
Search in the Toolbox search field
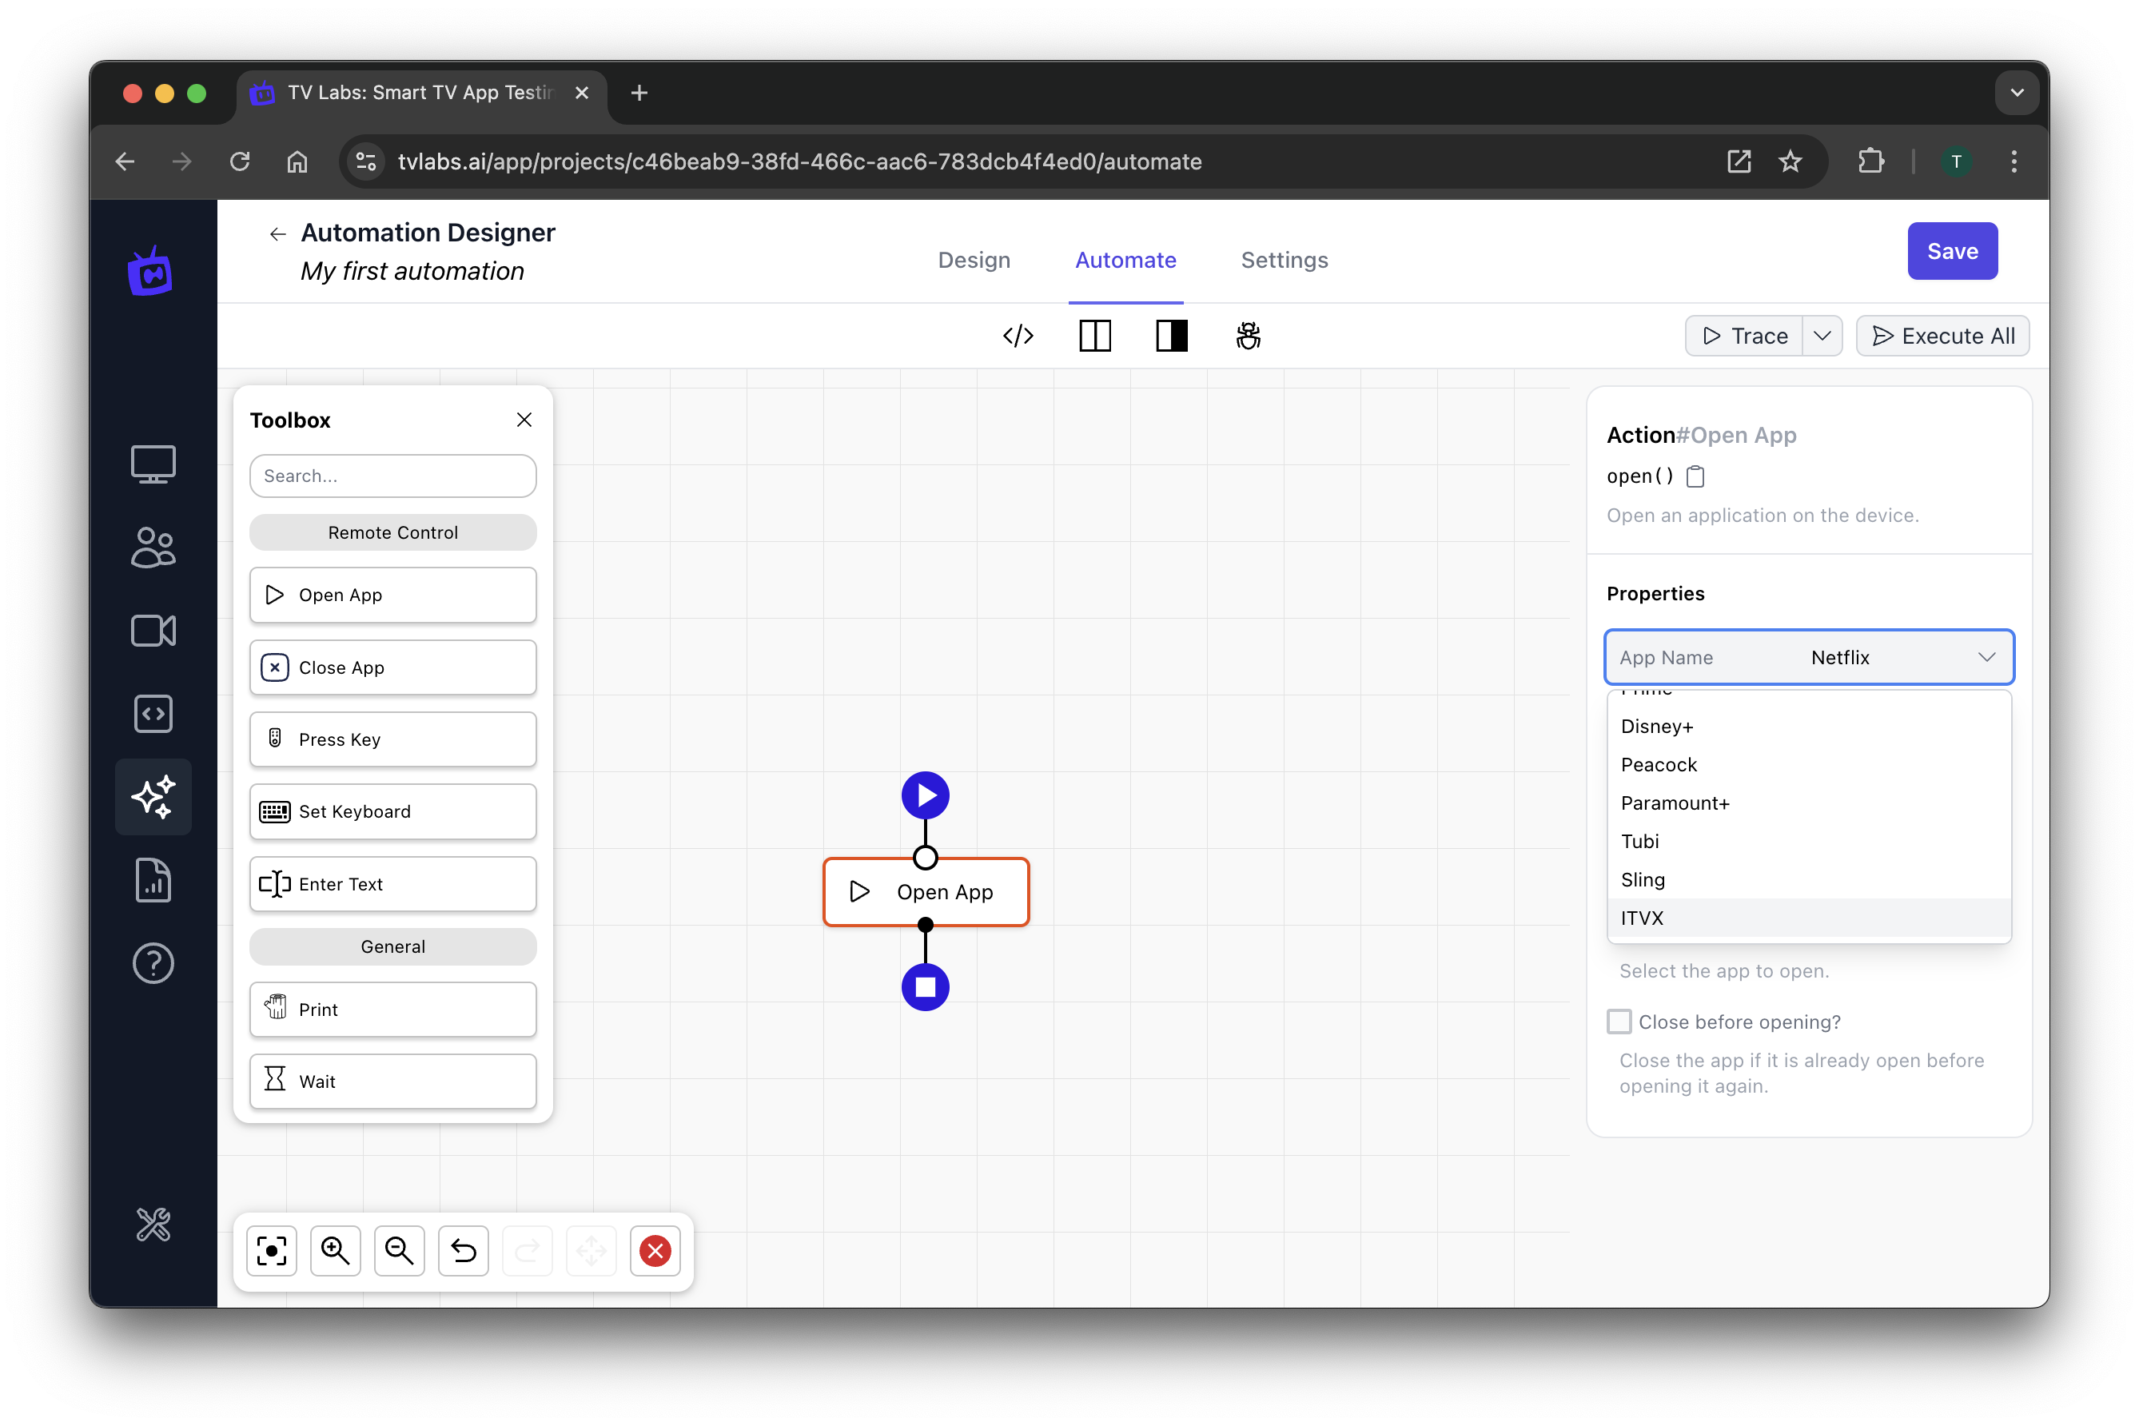tap(393, 476)
